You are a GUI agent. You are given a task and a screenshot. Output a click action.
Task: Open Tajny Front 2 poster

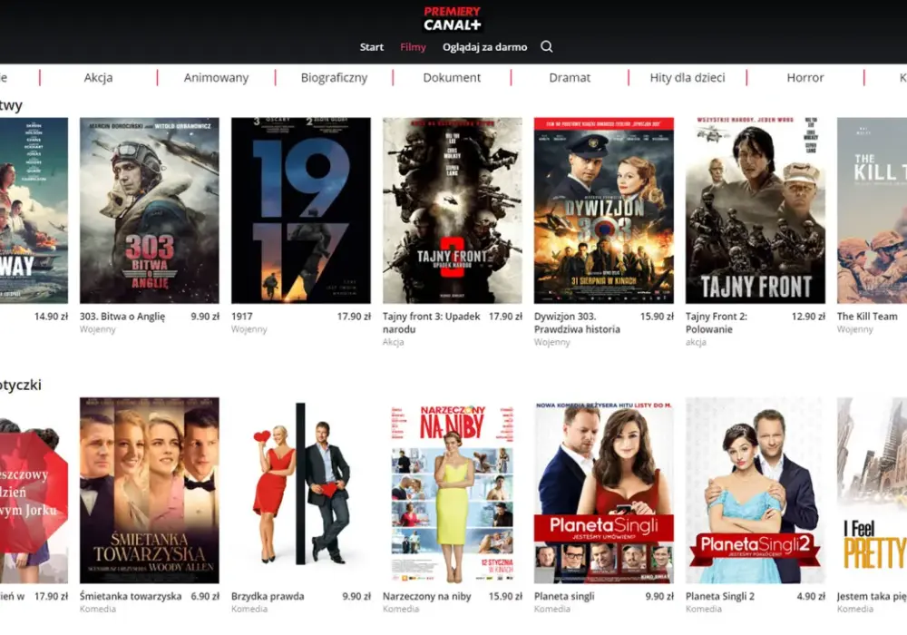[x=756, y=210]
